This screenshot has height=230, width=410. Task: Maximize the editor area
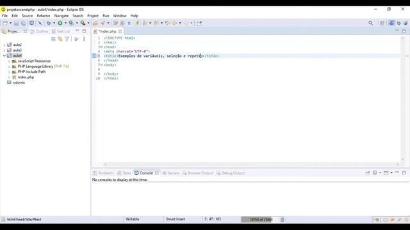coord(404,31)
